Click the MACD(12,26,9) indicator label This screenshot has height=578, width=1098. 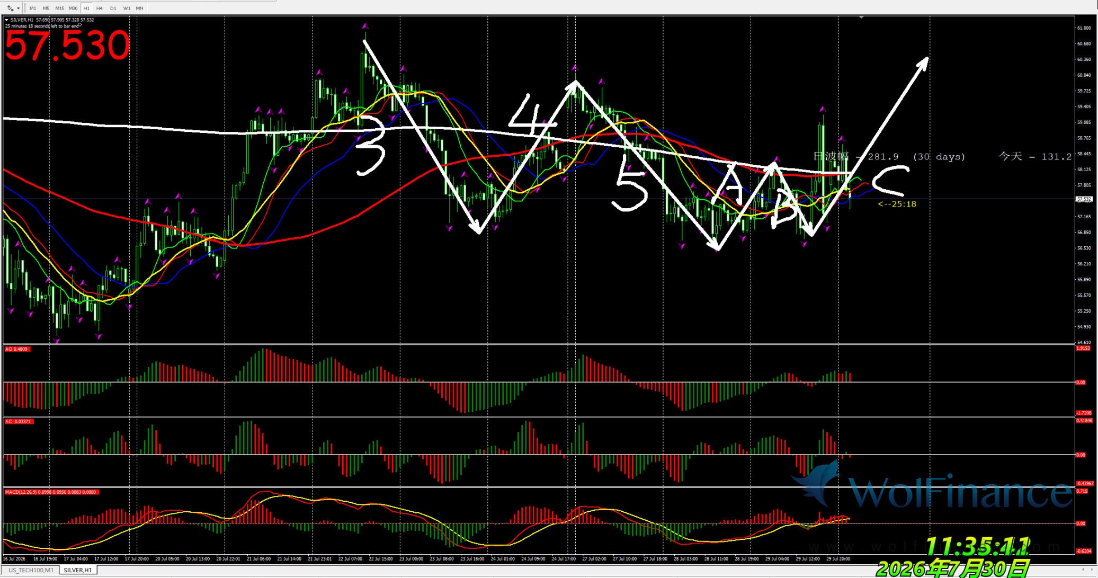(x=51, y=492)
